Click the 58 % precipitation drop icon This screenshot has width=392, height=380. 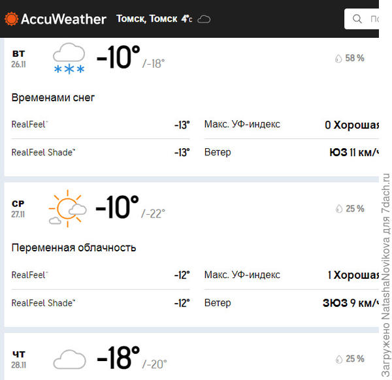338,58
